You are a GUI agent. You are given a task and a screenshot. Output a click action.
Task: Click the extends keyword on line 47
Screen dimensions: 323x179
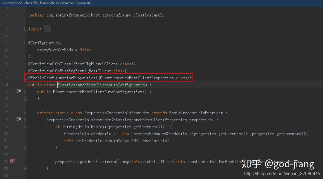pyautogui.click(x=159, y=113)
